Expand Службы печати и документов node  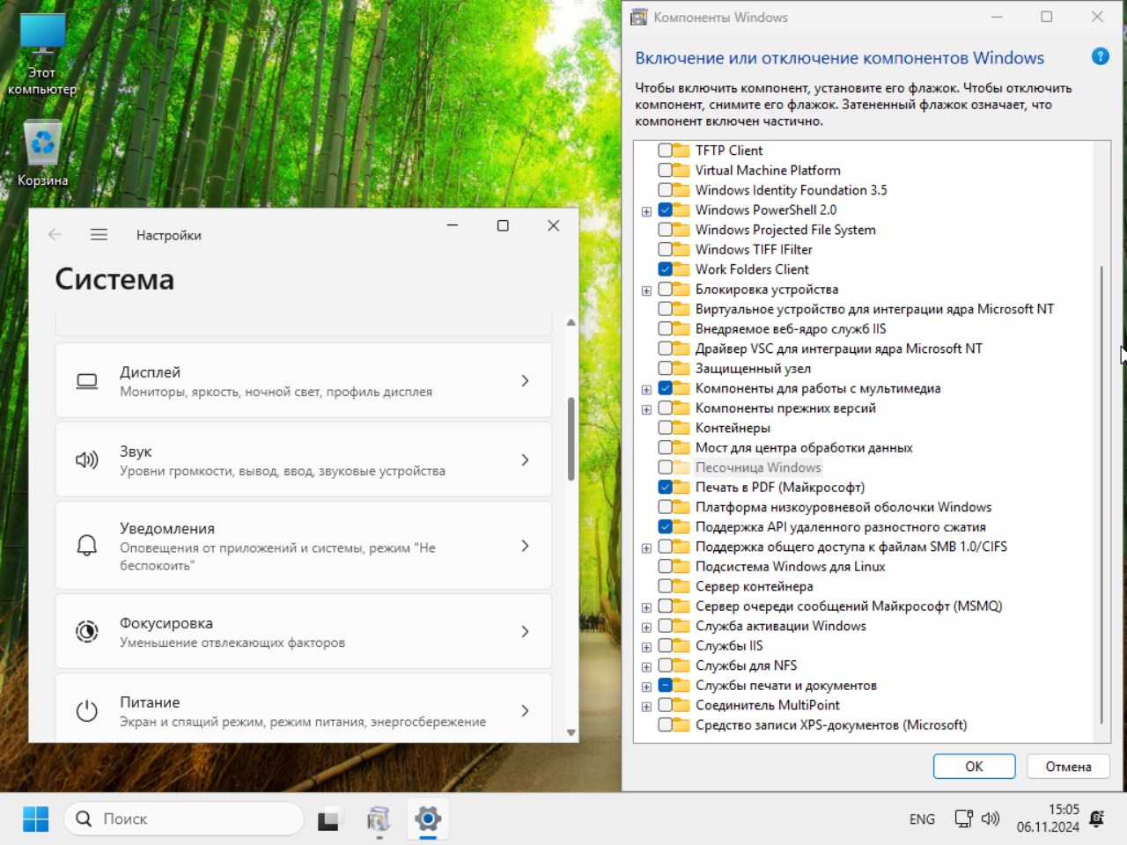click(646, 687)
